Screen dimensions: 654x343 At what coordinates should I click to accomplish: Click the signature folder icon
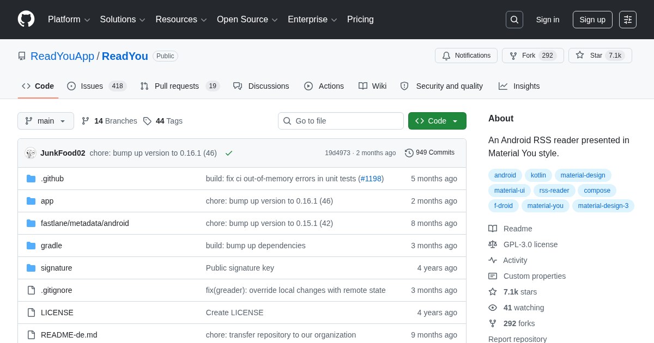(31, 268)
